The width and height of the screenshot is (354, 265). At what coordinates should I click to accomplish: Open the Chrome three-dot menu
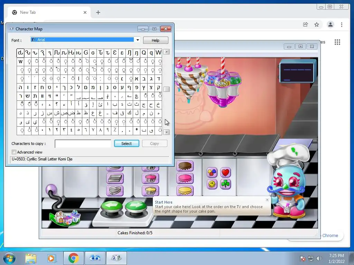tap(342, 24)
